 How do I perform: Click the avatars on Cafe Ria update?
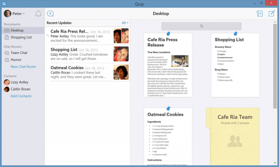click(121, 36)
